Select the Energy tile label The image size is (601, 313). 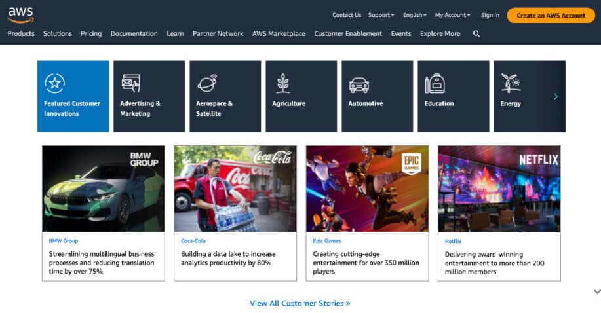coord(510,104)
